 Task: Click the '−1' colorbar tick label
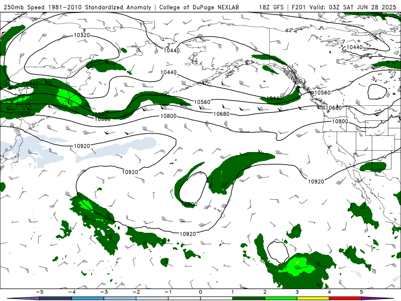[168, 292]
